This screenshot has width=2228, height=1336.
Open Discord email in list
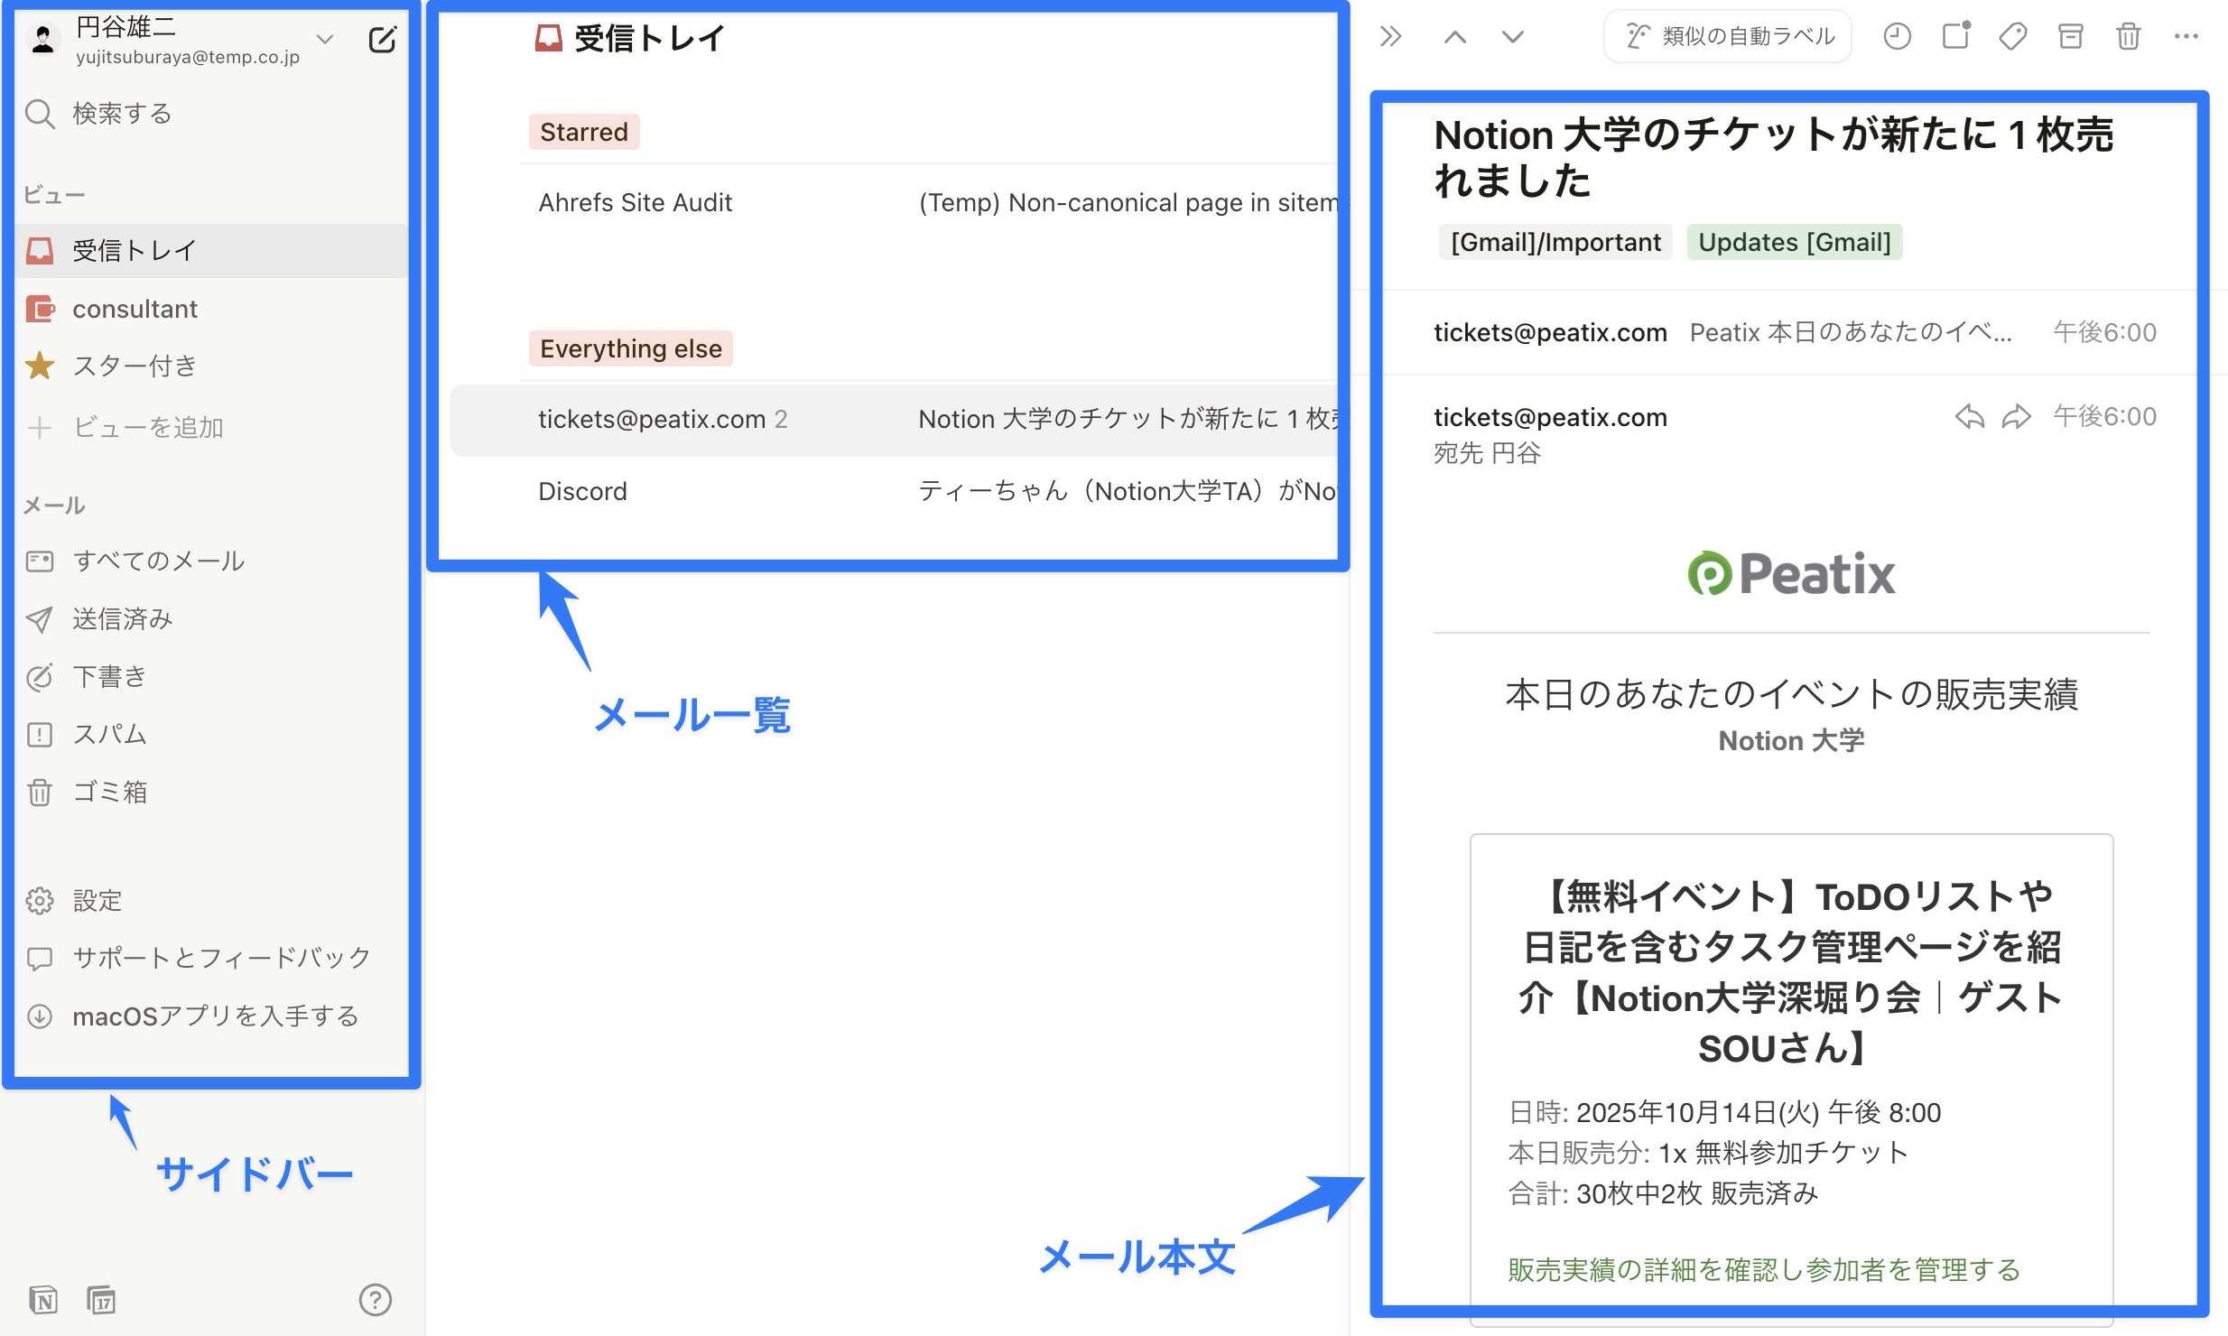click(894, 492)
